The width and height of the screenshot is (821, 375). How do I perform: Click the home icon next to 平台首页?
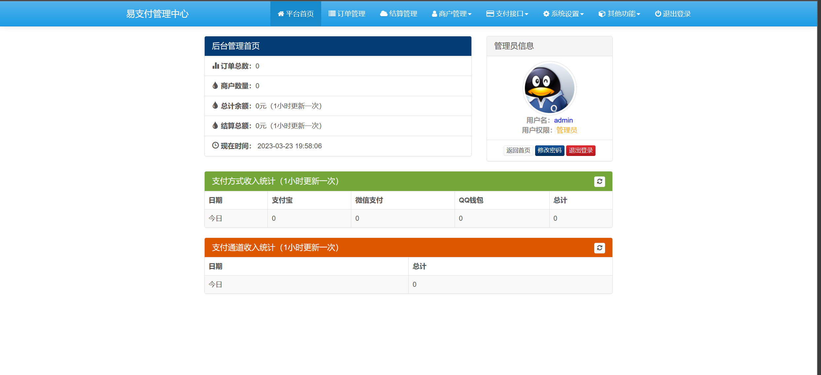click(281, 14)
